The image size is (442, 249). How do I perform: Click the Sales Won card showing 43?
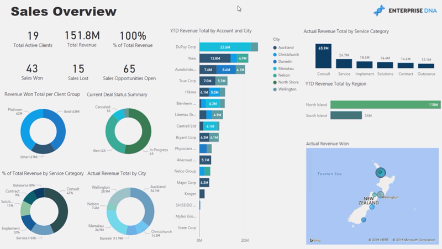point(32,72)
